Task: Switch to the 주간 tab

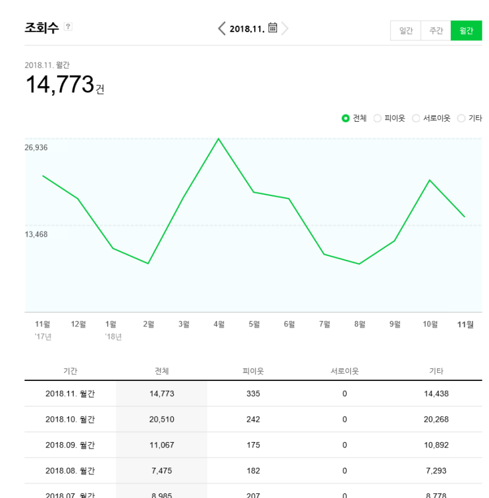Action: [x=436, y=30]
